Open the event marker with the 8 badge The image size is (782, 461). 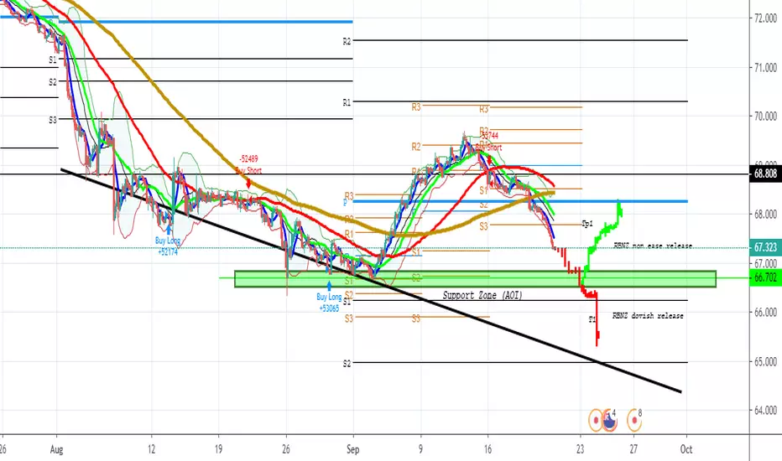click(634, 420)
